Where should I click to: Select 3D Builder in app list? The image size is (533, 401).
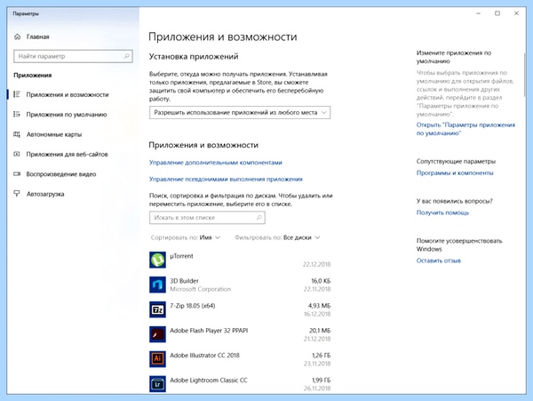[184, 281]
